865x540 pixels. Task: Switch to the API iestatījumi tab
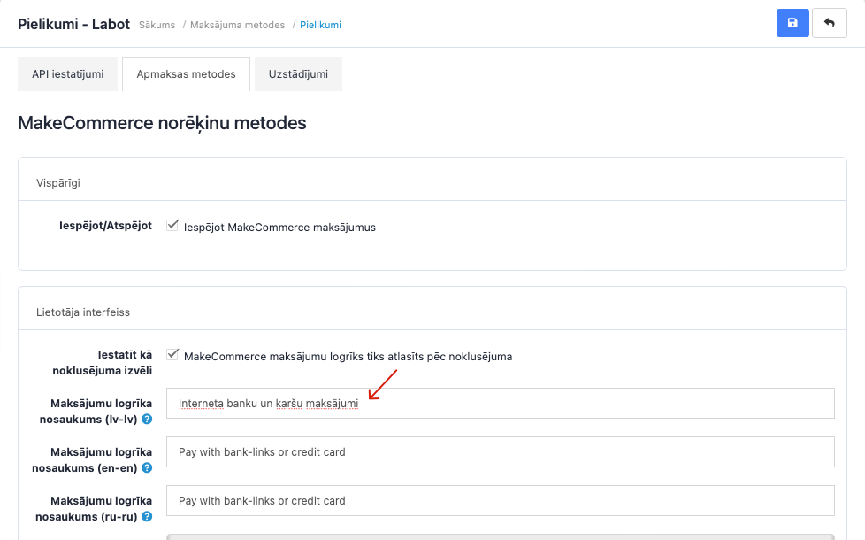(x=68, y=74)
